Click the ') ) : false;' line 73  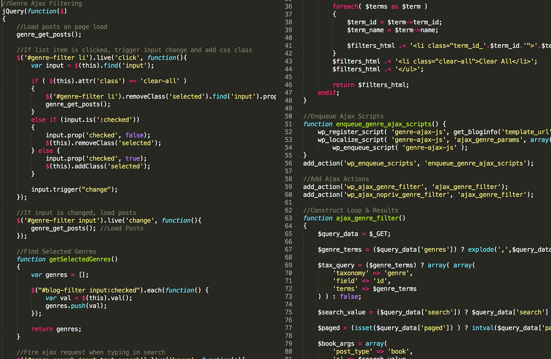tap(340, 296)
